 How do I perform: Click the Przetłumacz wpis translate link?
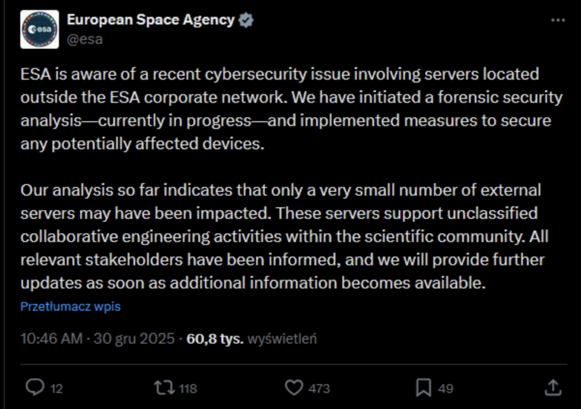pos(70,306)
